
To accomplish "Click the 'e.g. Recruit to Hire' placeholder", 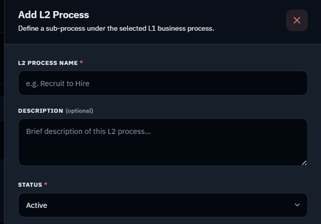I will tap(57, 84).
